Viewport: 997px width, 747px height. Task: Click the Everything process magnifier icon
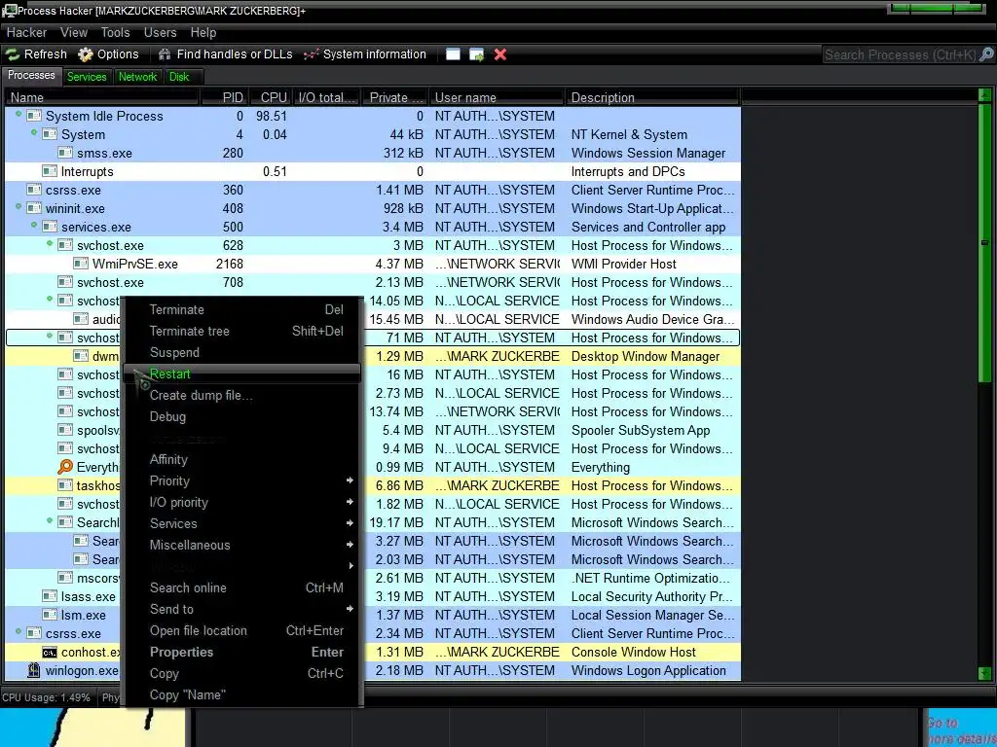[65, 467]
